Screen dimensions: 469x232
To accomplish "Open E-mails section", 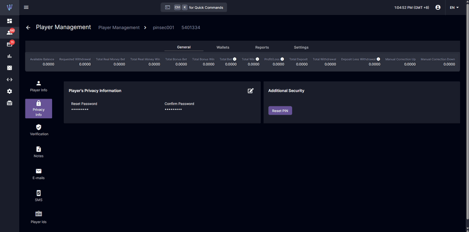I will (38, 174).
